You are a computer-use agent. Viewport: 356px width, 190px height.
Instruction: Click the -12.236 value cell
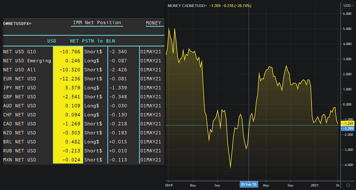pyautogui.click(x=70, y=79)
